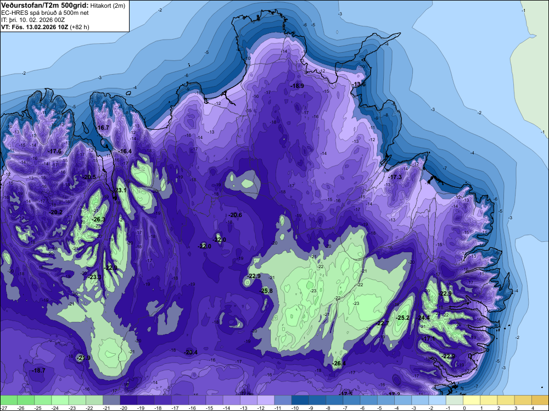Select the pale yellow legend swatch above 0
549x411 pixels.
tap(472, 400)
